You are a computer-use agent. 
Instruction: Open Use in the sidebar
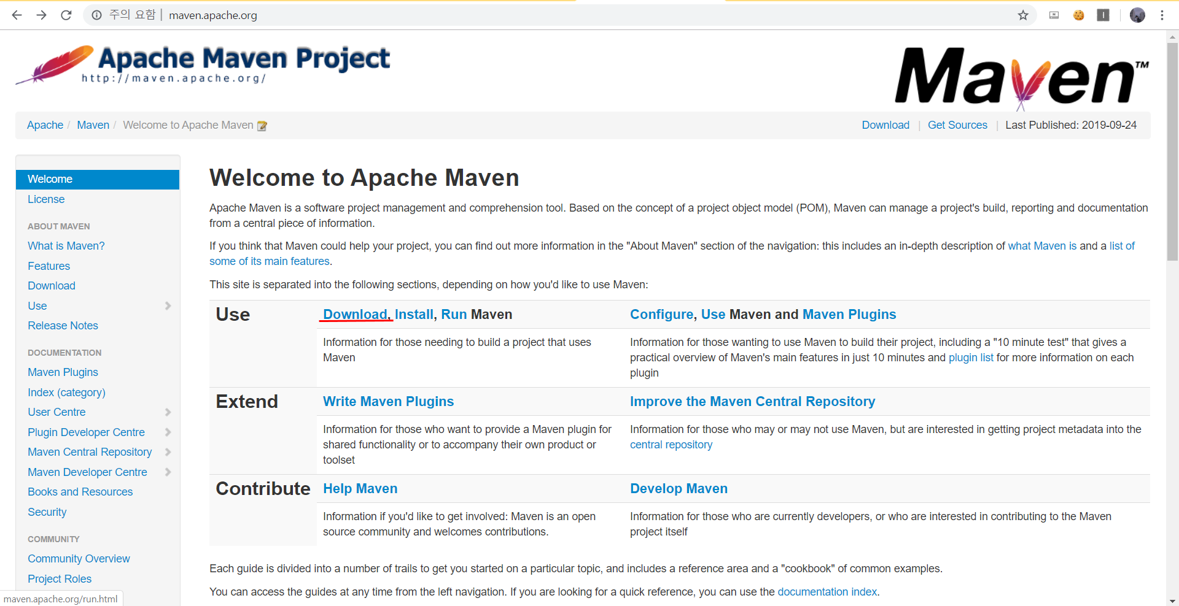(x=37, y=306)
